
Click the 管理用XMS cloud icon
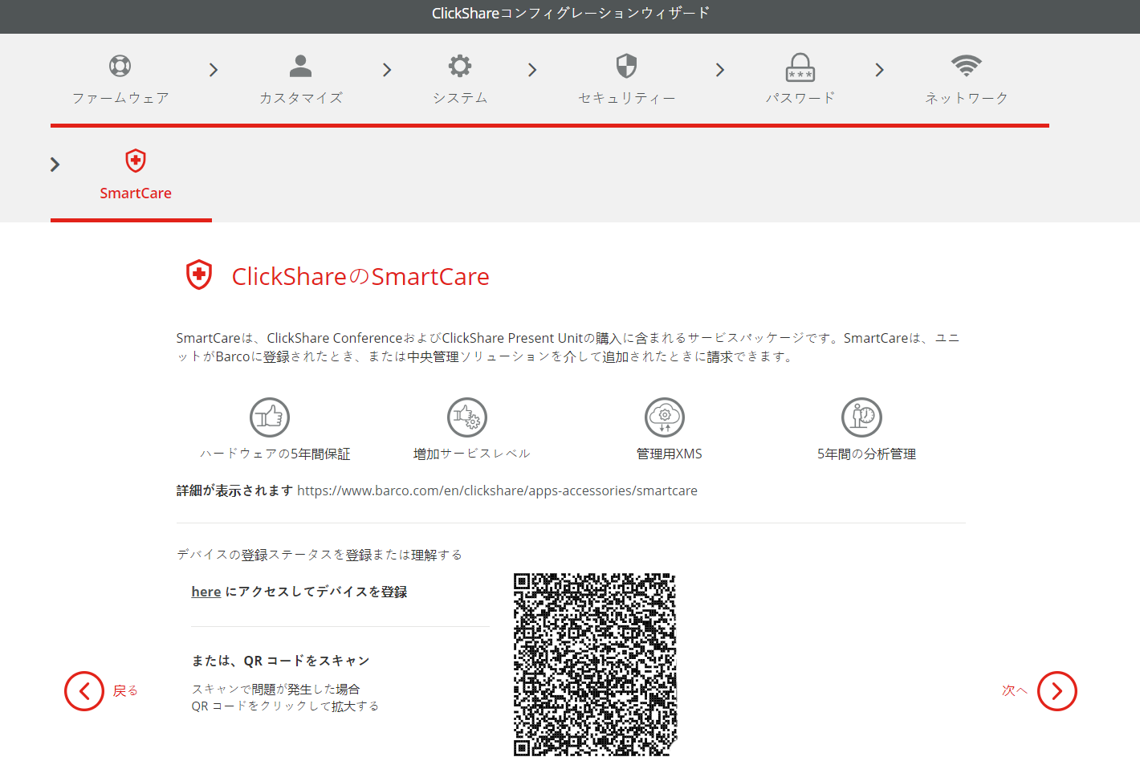(665, 417)
